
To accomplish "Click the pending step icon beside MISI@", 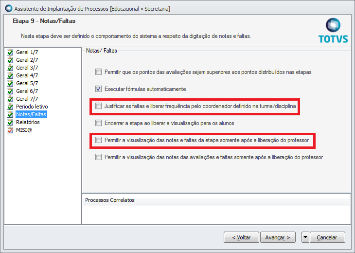I will [x=10, y=130].
